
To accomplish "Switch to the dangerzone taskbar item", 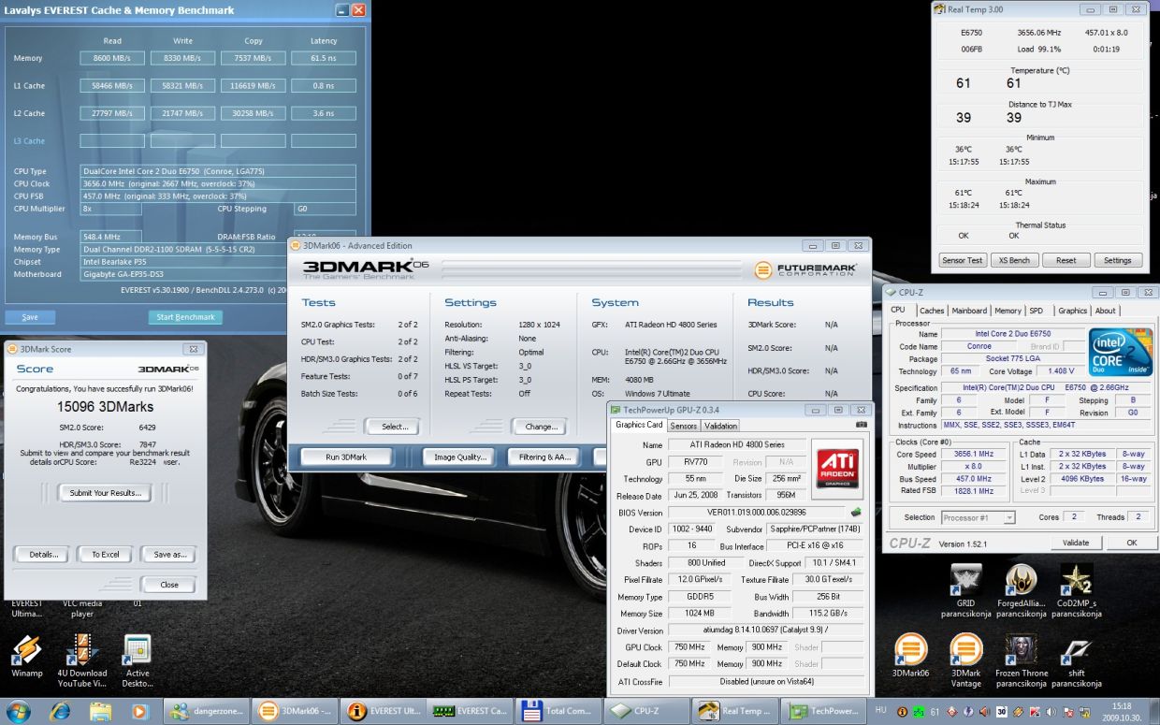I will tap(208, 711).
